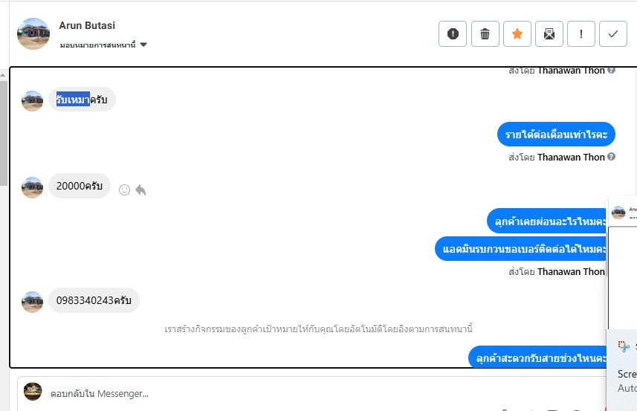This screenshot has height=411, width=637.
Task: Click the รับเหมาครับ message bubble
Action: 82,100
